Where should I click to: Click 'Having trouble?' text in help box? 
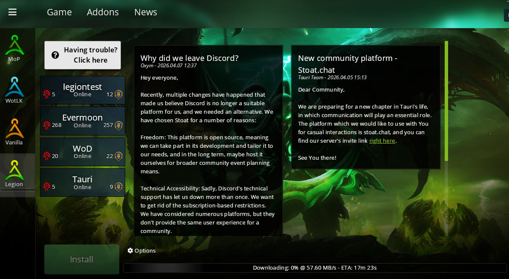coord(91,50)
